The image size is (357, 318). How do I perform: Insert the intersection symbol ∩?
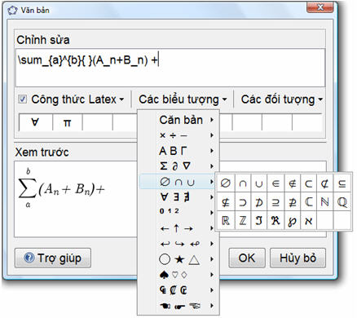(243, 183)
